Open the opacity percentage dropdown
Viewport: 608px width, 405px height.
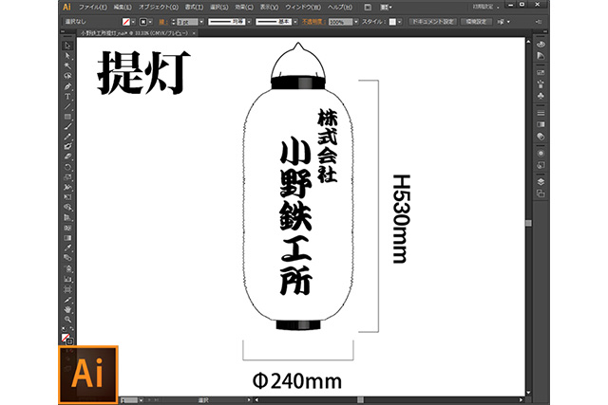click(x=356, y=22)
